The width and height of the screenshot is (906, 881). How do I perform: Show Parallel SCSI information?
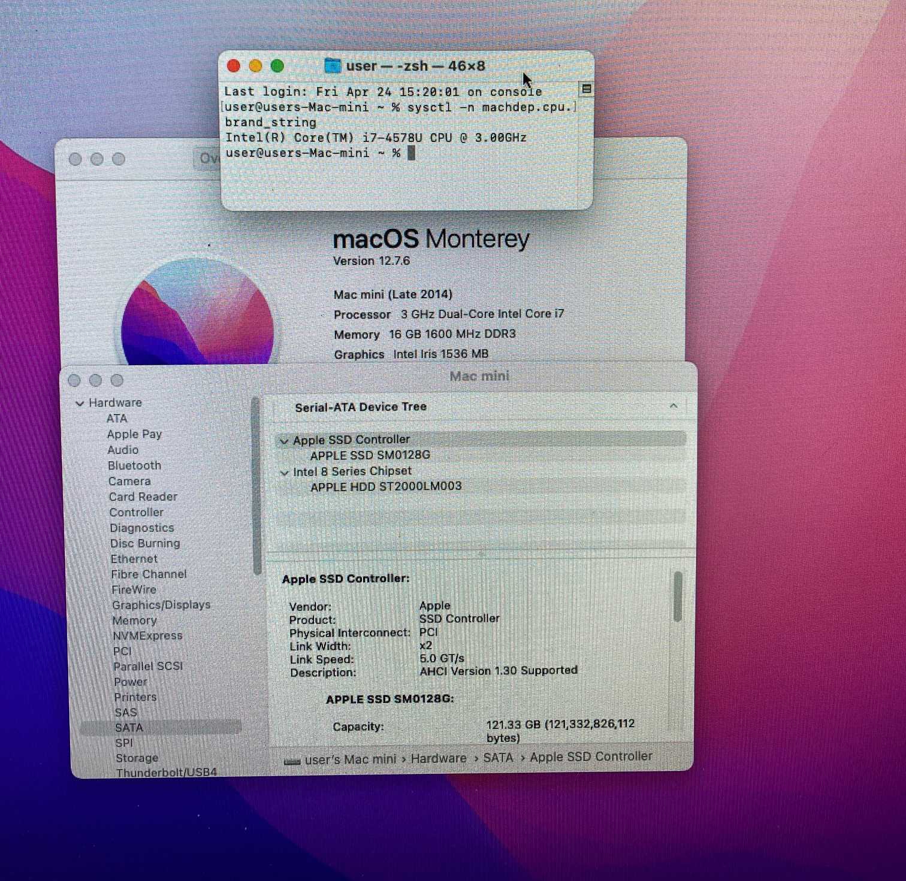[x=149, y=666]
